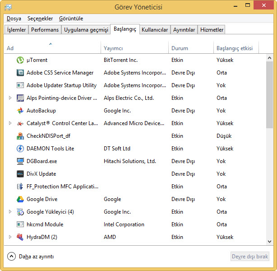Click the Google Drive triangle icon
277x271 pixels.
20,199
